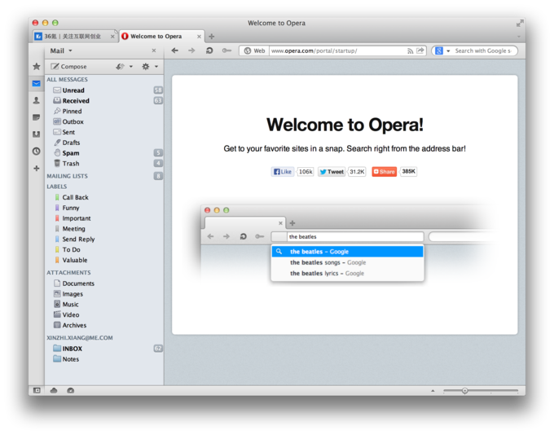
Task: Switch to the 36氪 tab
Action: tap(75, 37)
